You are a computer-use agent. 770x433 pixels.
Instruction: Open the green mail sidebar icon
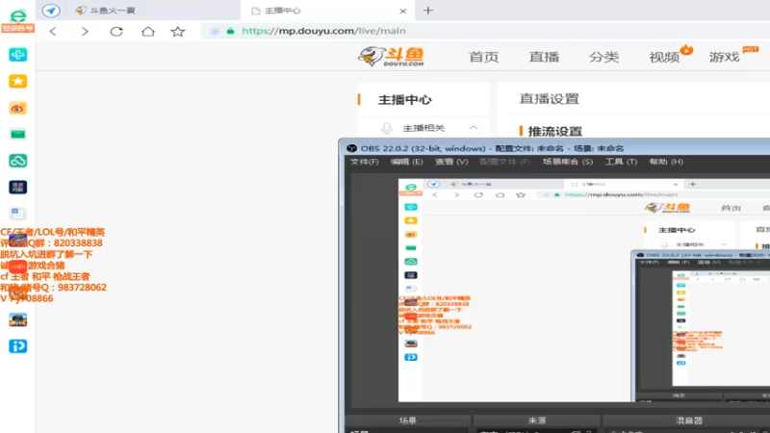[x=17, y=134]
